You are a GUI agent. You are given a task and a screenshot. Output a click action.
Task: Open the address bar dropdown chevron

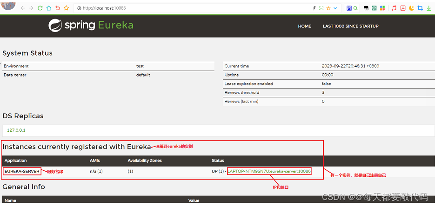click(x=335, y=8)
